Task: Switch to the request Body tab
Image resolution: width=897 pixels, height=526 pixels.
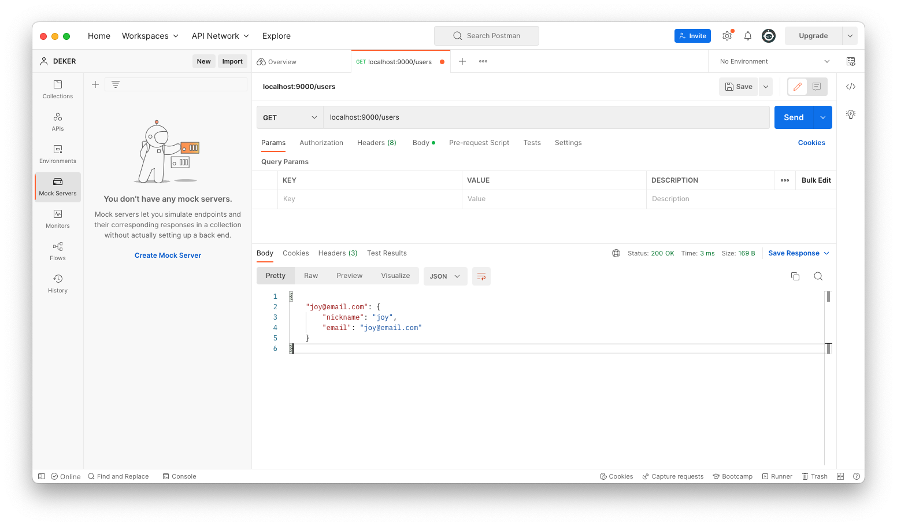Action: 424,143
